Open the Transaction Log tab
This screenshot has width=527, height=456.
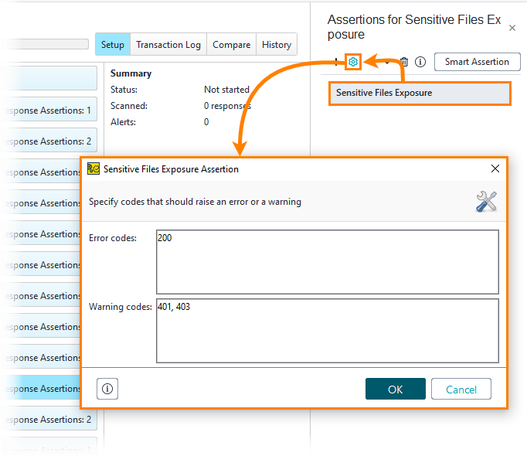pos(168,44)
